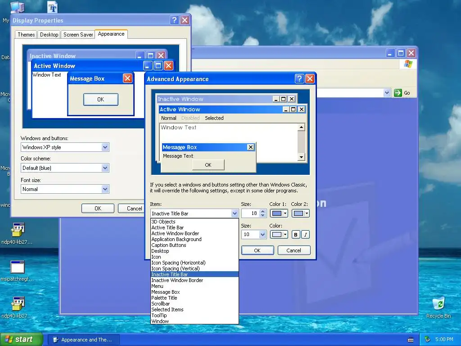
Task: Switch to the Themes tab
Action: [x=26, y=35]
